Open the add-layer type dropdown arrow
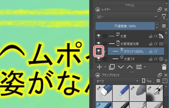The height and width of the screenshot is (108, 169). pos(105,67)
